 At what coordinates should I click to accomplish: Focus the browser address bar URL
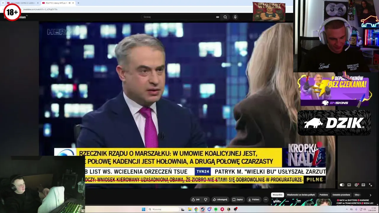pos(40,9)
